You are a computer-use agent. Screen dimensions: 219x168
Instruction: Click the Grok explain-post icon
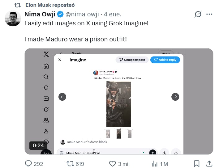pos(198,14)
